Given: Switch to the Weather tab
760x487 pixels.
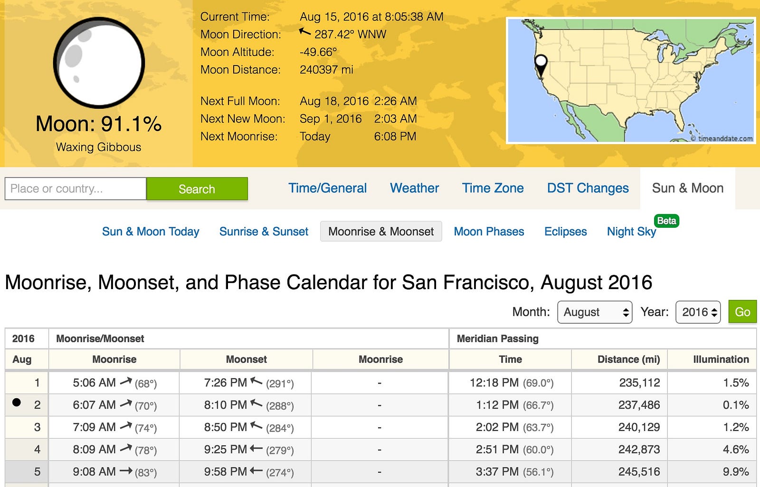Looking at the screenshot, I should pyautogui.click(x=414, y=188).
